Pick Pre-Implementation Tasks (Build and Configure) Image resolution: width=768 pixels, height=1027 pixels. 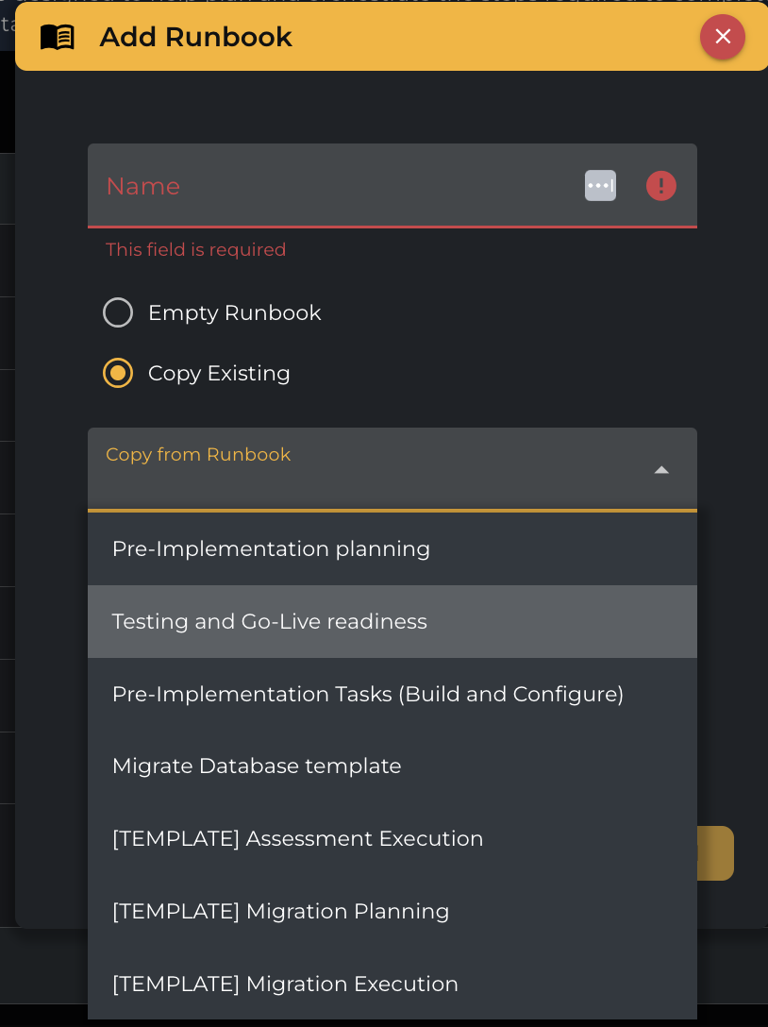tap(368, 694)
